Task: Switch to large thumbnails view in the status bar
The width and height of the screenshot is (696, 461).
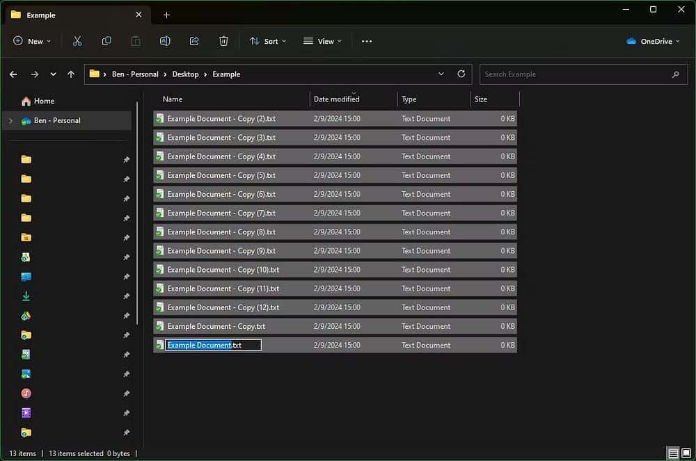Action: point(686,453)
